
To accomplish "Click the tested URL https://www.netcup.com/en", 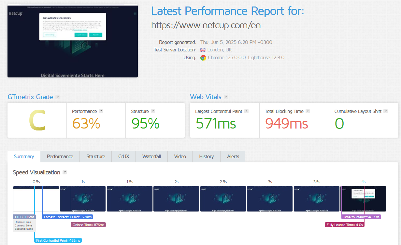I will click(x=206, y=25).
